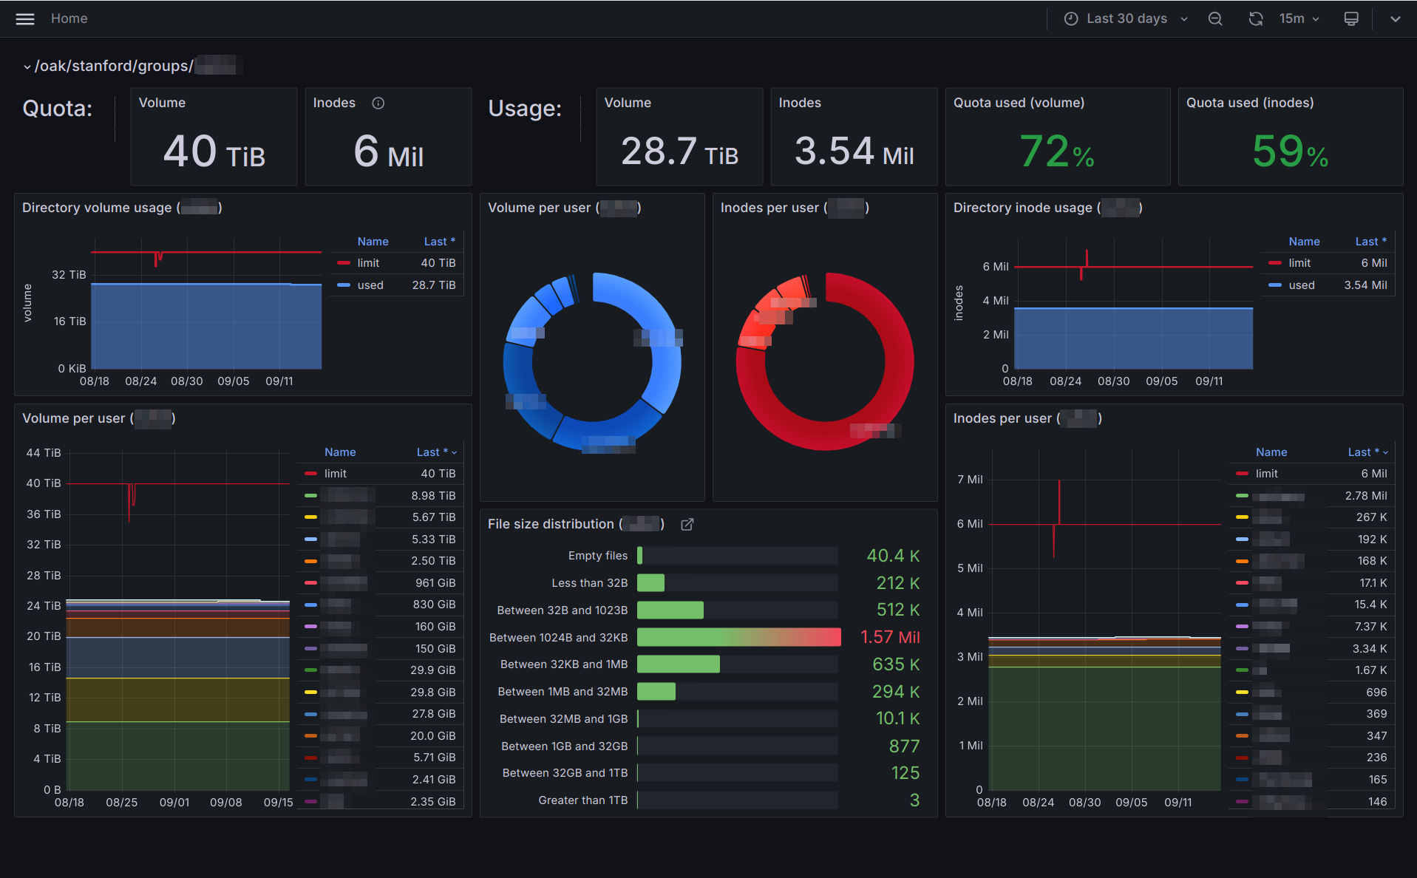Open the Volume per user donut panel title
Viewport: 1417px width, 878px height.
tap(564, 208)
